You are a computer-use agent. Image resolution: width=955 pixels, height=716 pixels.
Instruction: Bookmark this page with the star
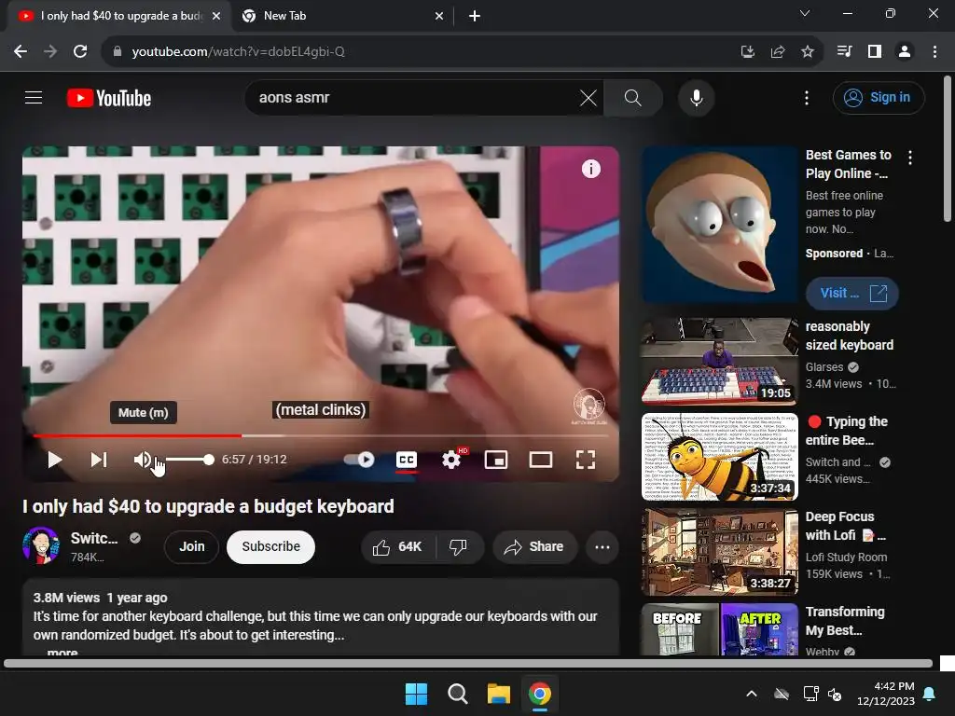808,52
